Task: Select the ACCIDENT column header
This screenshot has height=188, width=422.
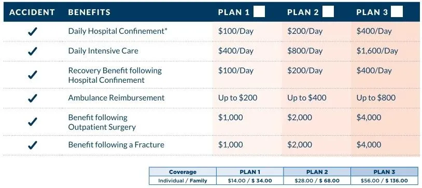Action: (x=32, y=12)
